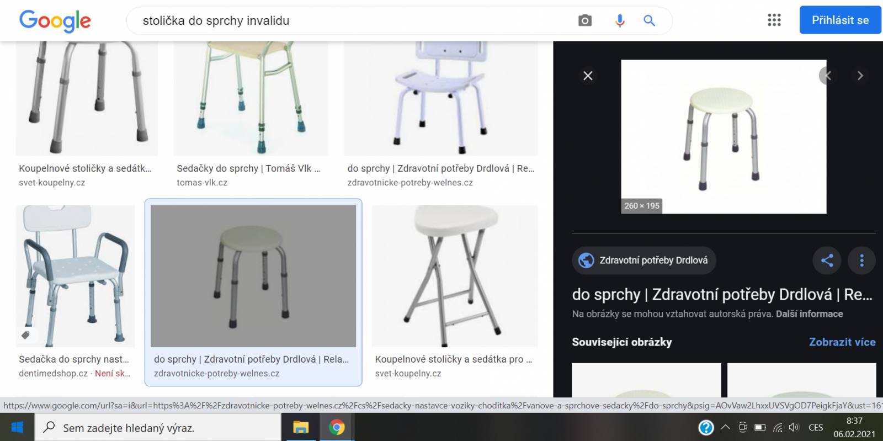Click in the search query input field
The height and width of the screenshot is (441, 883).
pos(353,21)
